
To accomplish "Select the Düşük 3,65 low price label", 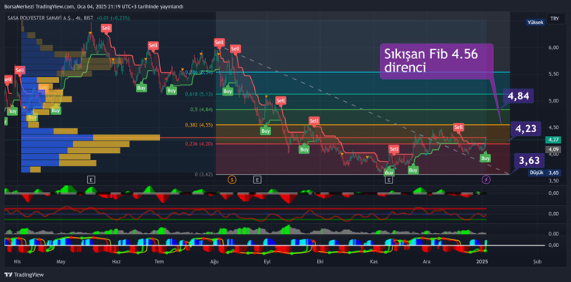I will click(545, 172).
